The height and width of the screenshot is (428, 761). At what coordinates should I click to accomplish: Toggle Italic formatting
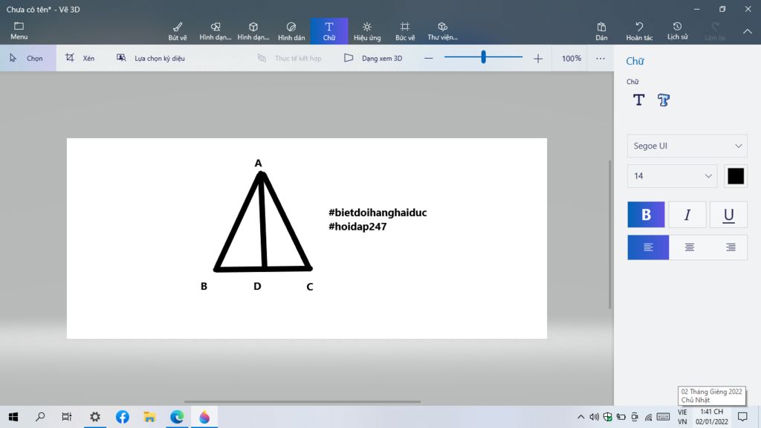click(687, 215)
